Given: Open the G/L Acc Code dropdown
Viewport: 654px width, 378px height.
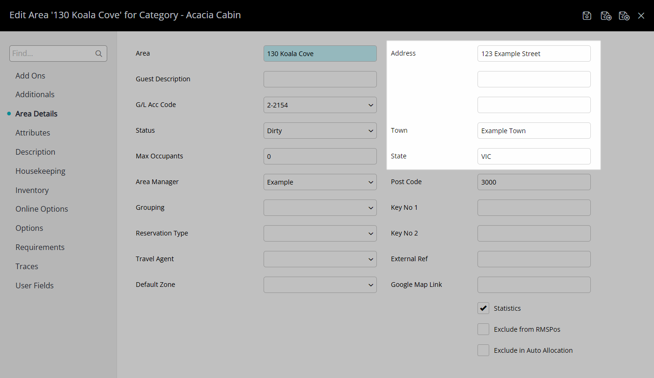Looking at the screenshot, I should [x=320, y=105].
